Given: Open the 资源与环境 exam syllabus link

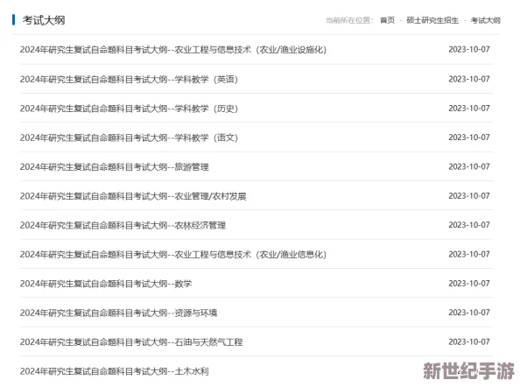Looking at the screenshot, I should click(x=118, y=313).
